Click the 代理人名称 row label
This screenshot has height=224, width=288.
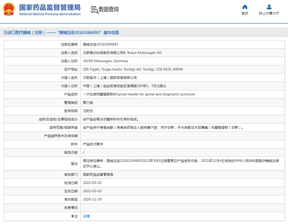(x=69, y=78)
